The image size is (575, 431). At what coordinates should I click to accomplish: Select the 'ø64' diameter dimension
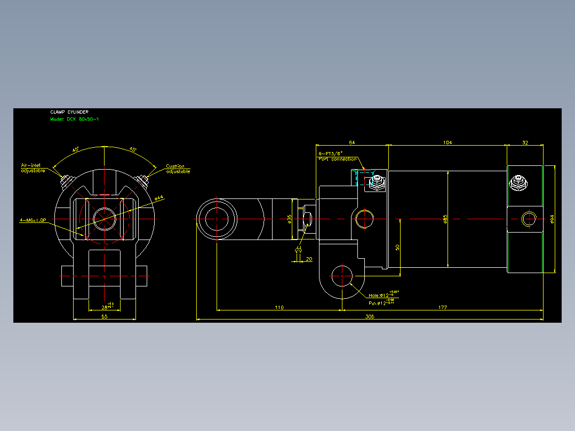[x=159, y=198]
